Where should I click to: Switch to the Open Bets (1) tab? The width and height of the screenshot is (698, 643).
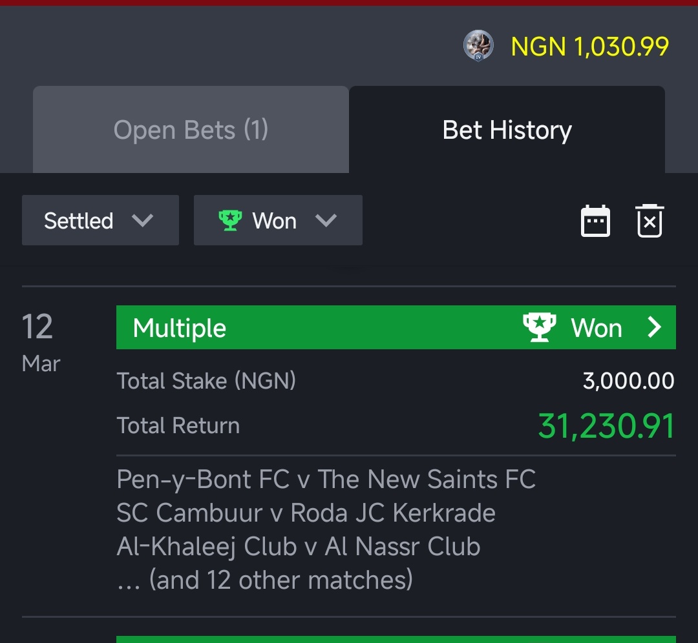pyautogui.click(x=191, y=129)
